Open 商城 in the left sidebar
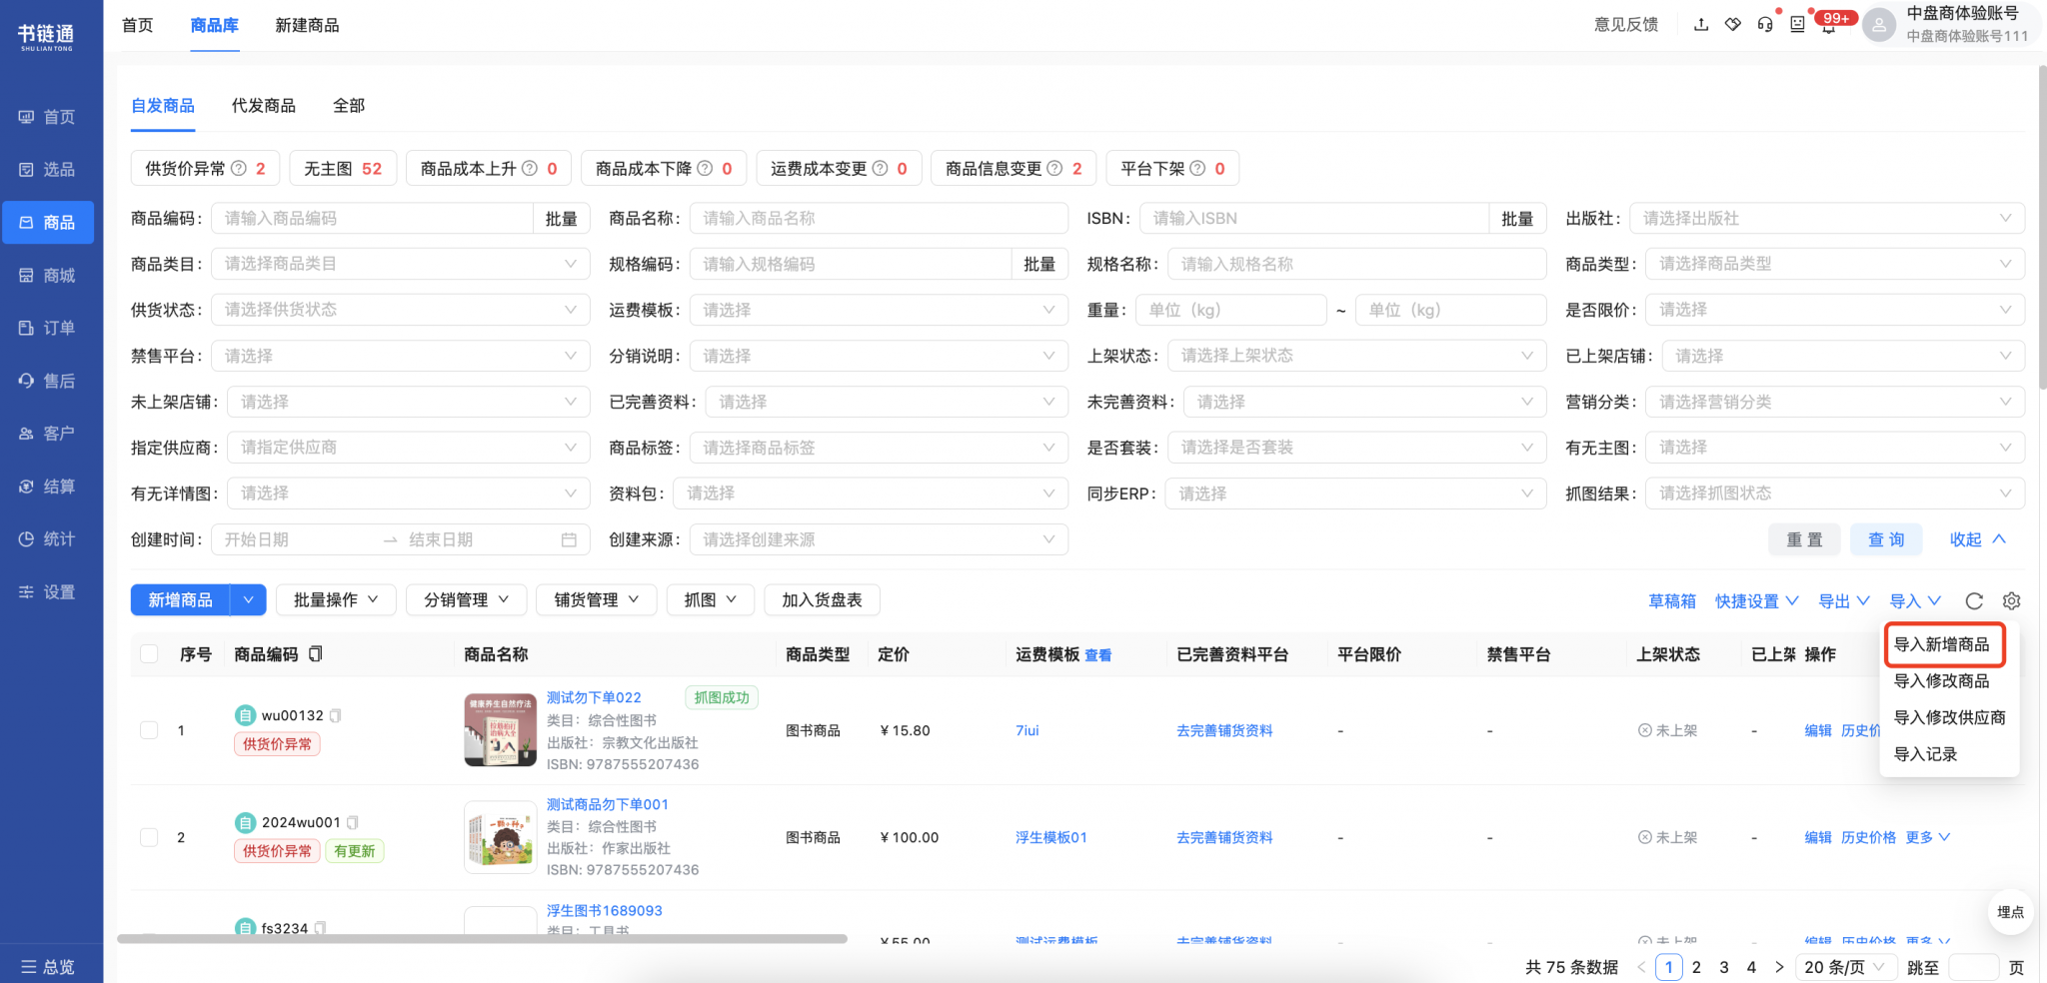This screenshot has height=983, width=2047. point(48,276)
